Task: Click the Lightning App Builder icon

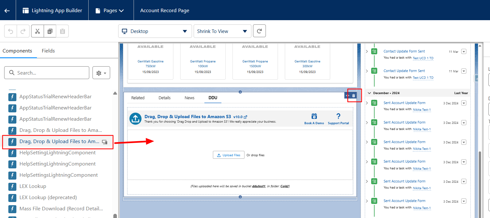Action: click(26, 11)
